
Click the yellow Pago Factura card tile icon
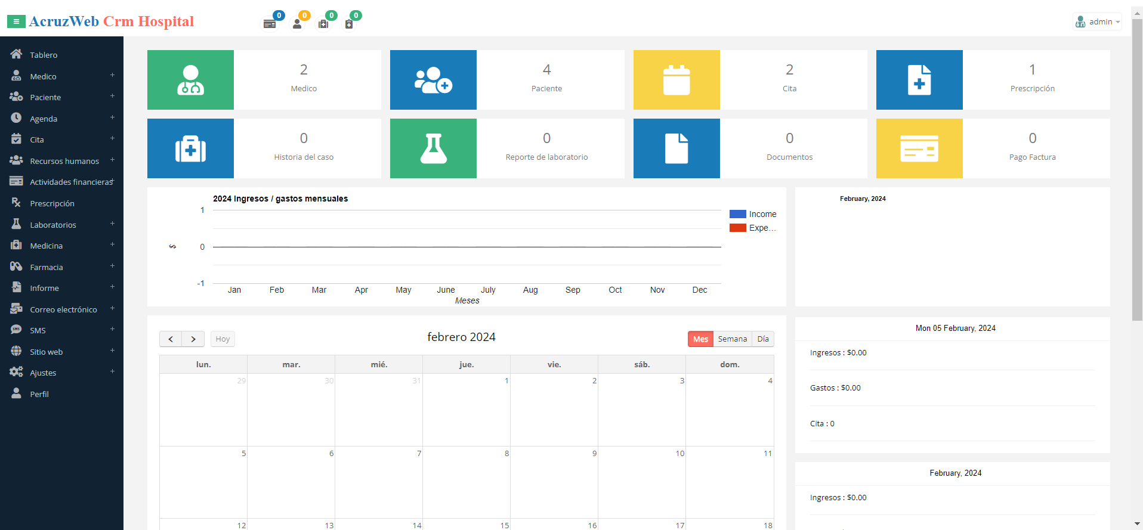(919, 148)
